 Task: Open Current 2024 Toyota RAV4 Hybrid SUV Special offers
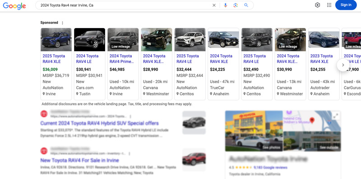click(x=99, y=123)
